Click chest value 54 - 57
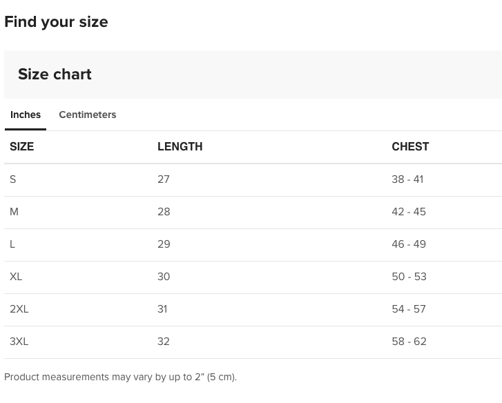 [409, 309]
